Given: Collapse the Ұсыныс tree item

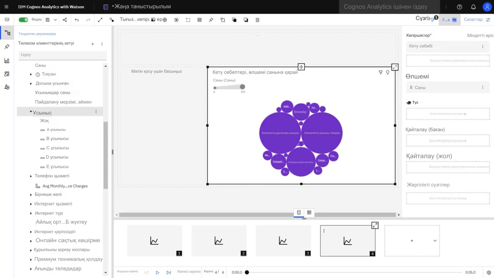Looking at the screenshot, I should pos(31,112).
